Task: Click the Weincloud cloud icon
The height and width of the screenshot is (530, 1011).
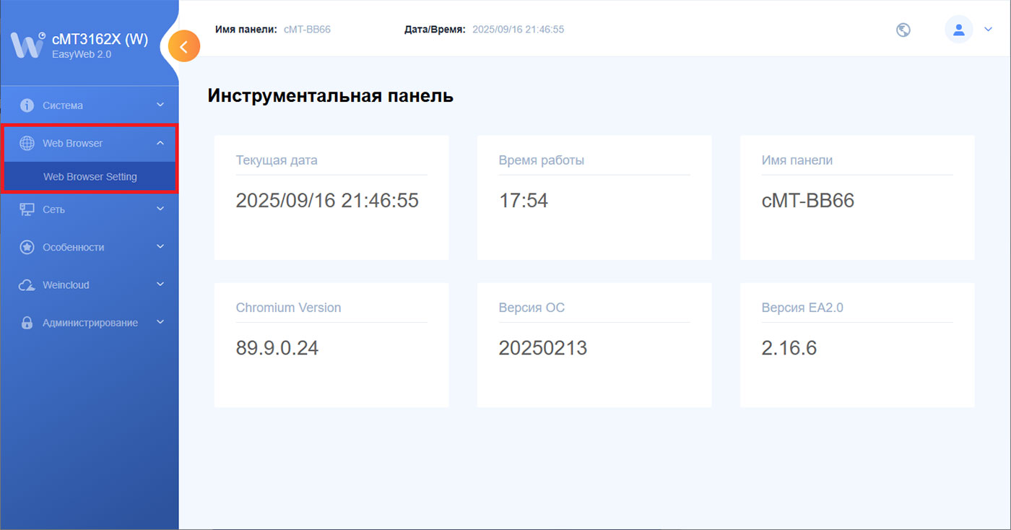Action: pos(27,285)
